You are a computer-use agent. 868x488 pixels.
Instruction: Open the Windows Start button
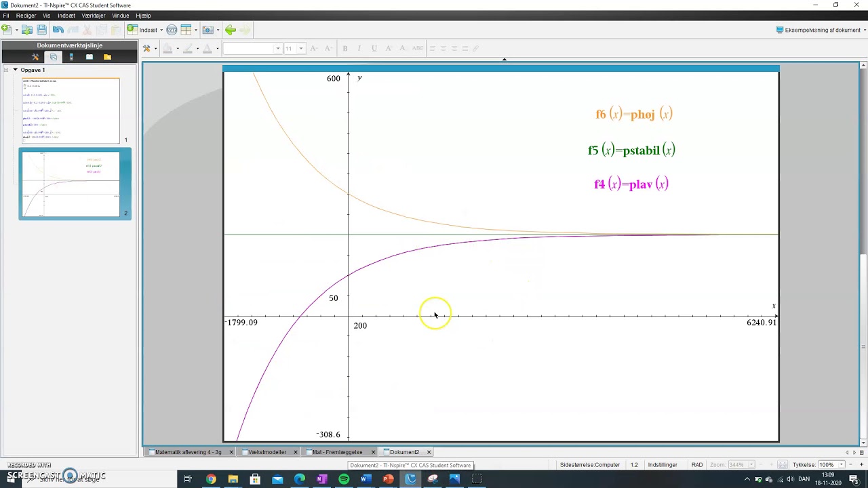[11, 479]
